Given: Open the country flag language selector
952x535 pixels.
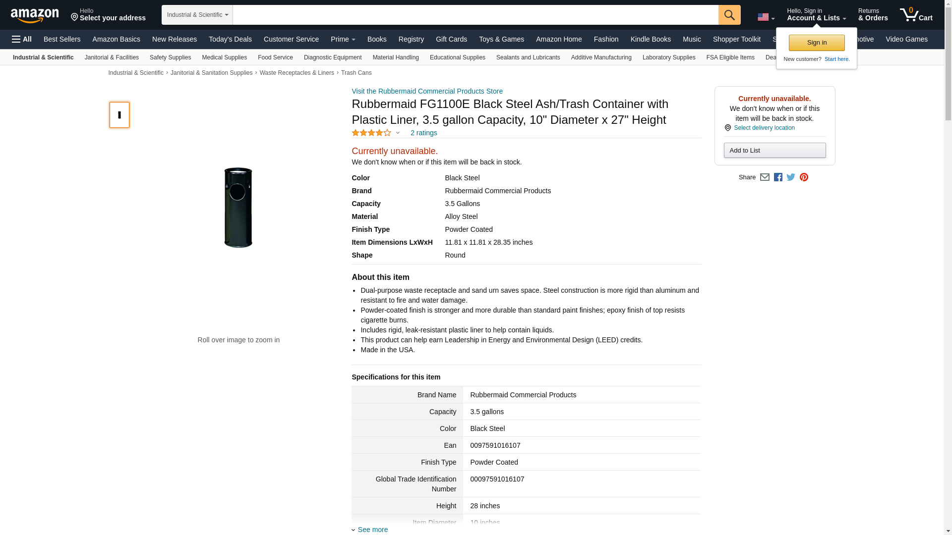Looking at the screenshot, I should (766, 17).
